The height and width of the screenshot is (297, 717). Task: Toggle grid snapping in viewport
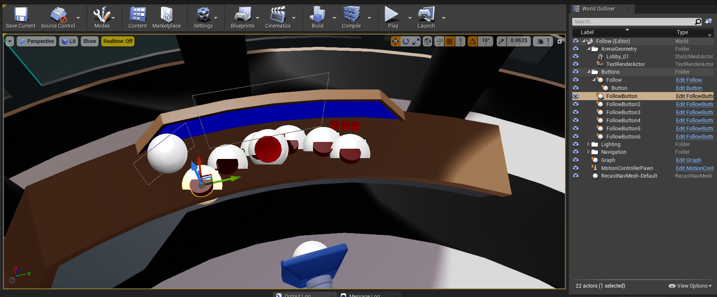click(449, 41)
